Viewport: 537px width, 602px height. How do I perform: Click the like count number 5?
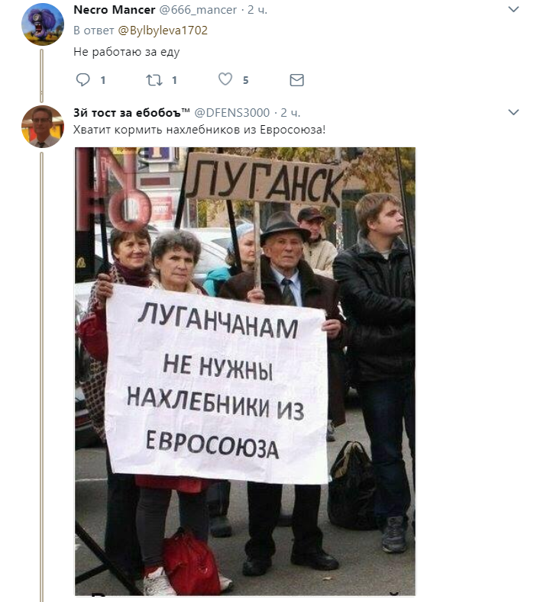pyautogui.click(x=246, y=80)
